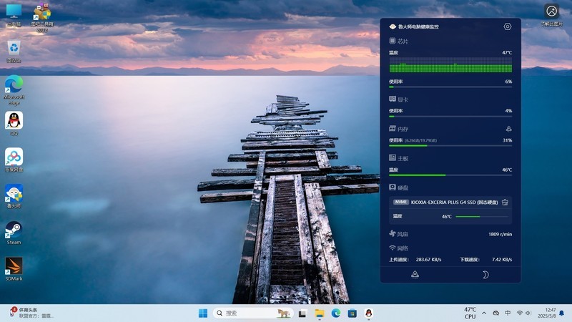Open the Steam desktop shortcut
Viewport: 572px width, 322px height.
point(14,230)
